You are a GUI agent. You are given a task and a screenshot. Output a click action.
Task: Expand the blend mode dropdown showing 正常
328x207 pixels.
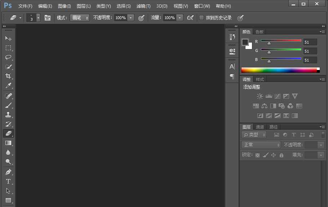click(261, 145)
